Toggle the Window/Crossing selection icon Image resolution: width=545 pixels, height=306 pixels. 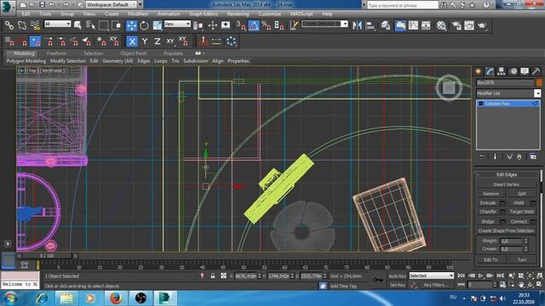click(x=117, y=25)
